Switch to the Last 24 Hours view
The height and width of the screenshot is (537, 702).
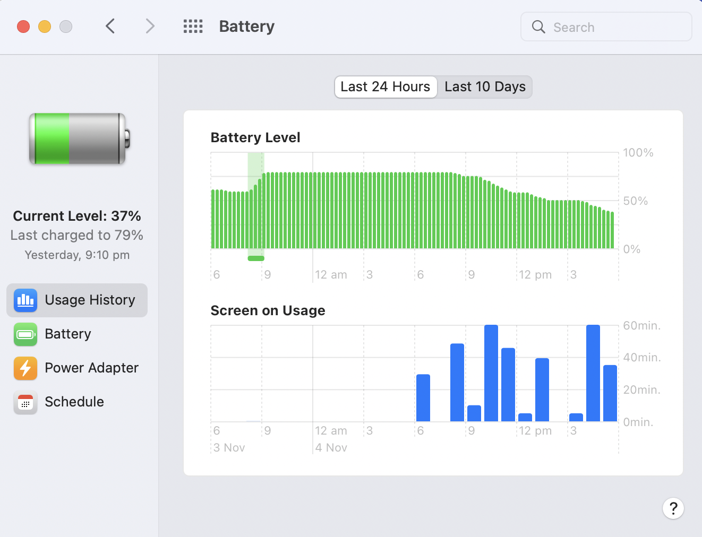(x=386, y=87)
